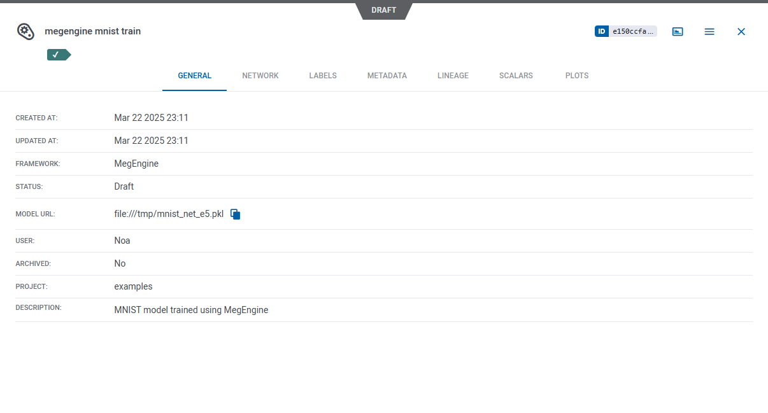
Task: Switch to the METADATA tab
Action: pyautogui.click(x=387, y=75)
